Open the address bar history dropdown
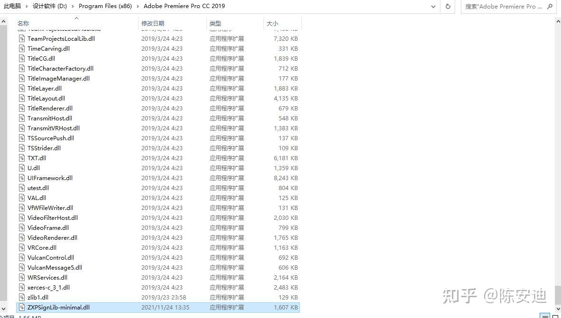This screenshot has width=561, height=318. pos(433,7)
